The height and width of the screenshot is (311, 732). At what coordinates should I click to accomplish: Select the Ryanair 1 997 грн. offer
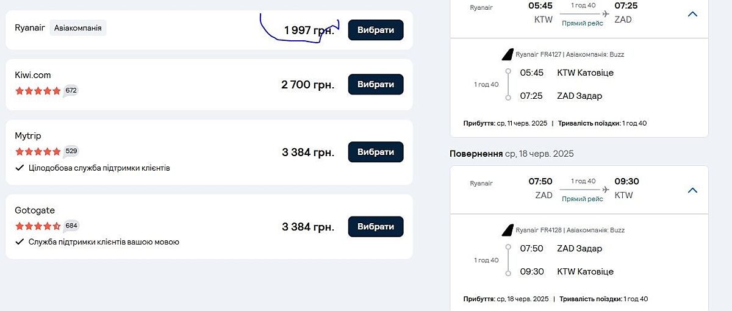pyautogui.click(x=375, y=30)
